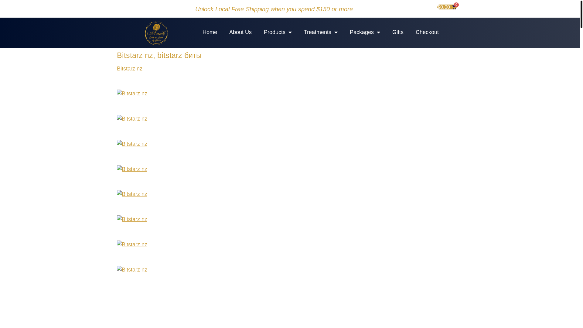Viewport: 583px width, 328px height.
Task: Click the vertical page scrollbar
Action: pyautogui.click(x=581, y=14)
